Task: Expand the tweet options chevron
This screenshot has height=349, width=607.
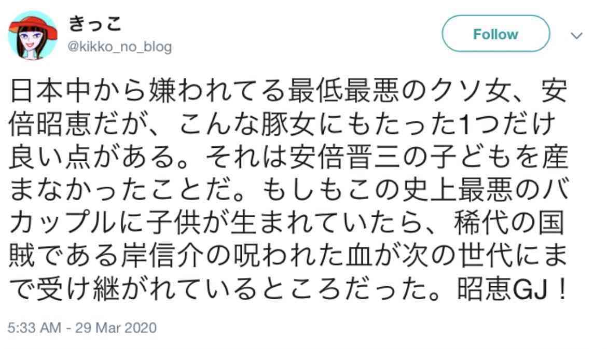Action: (576, 36)
